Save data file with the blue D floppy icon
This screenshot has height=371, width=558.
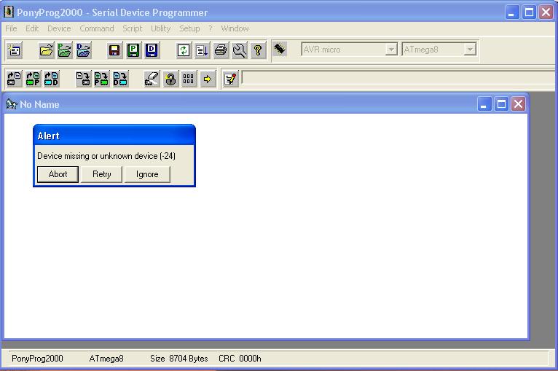pyautogui.click(x=152, y=50)
